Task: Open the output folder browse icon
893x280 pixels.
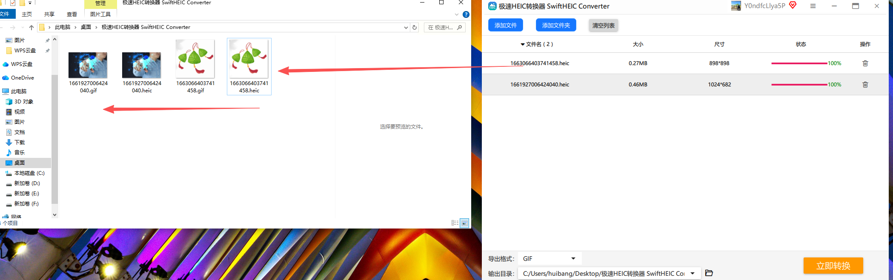Action: (x=709, y=273)
